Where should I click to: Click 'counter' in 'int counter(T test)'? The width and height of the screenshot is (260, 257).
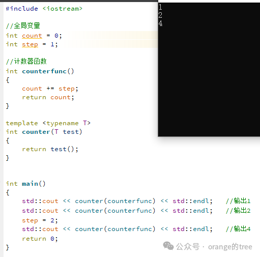point(36,132)
